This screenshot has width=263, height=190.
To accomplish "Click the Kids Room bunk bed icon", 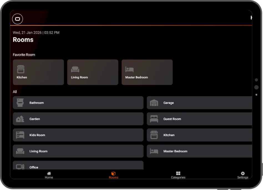I will (x=20, y=135).
